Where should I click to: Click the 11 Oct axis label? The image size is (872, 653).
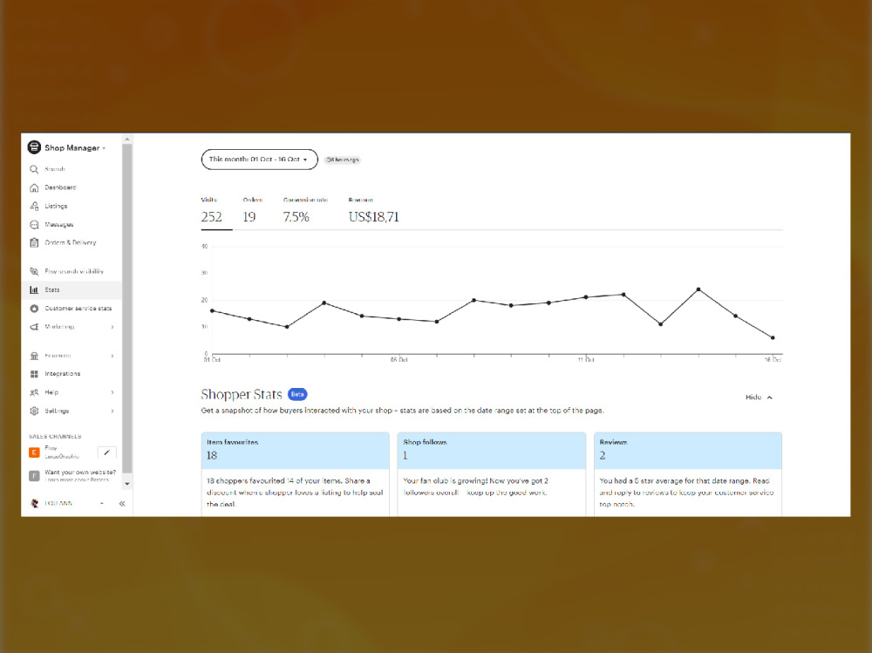(x=586, y=360)
